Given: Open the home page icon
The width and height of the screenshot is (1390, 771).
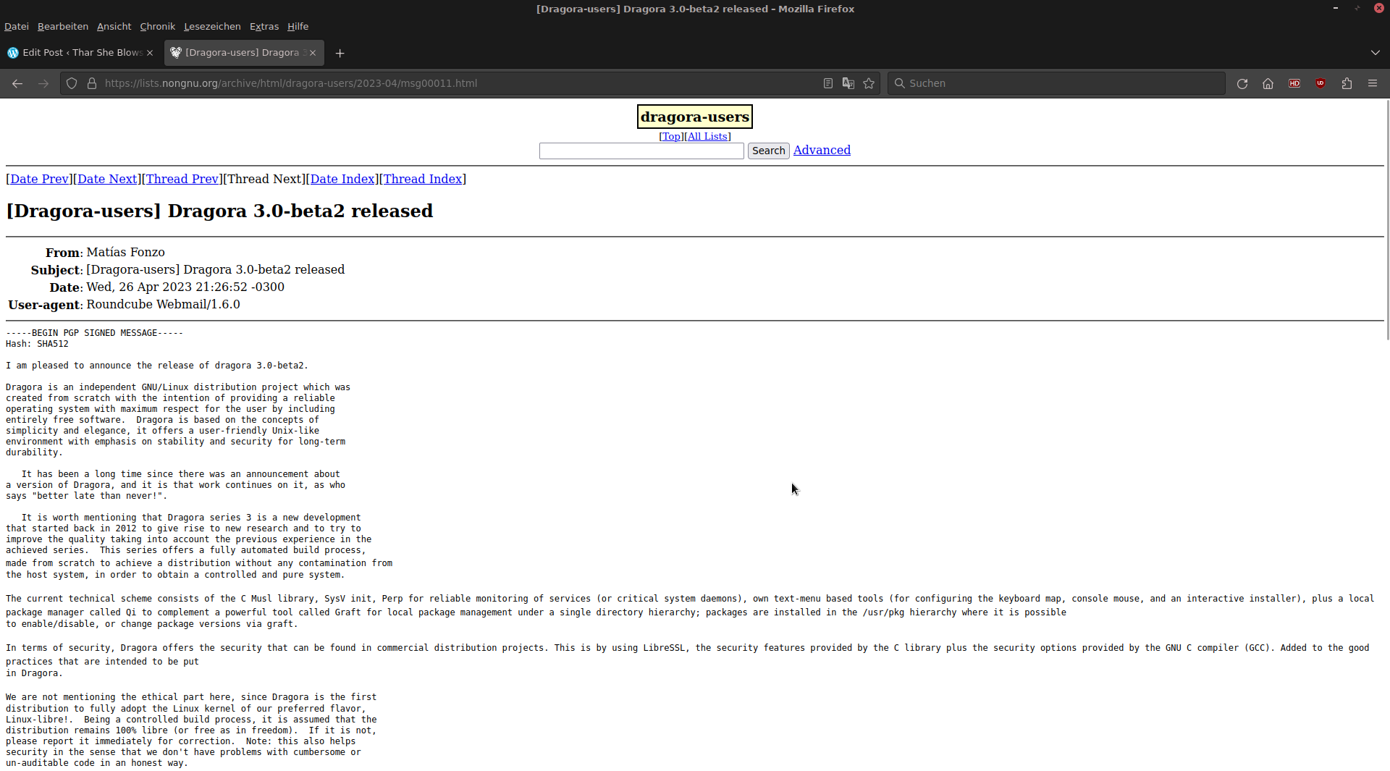Looking at the screenshot, I should [1268, 83].
